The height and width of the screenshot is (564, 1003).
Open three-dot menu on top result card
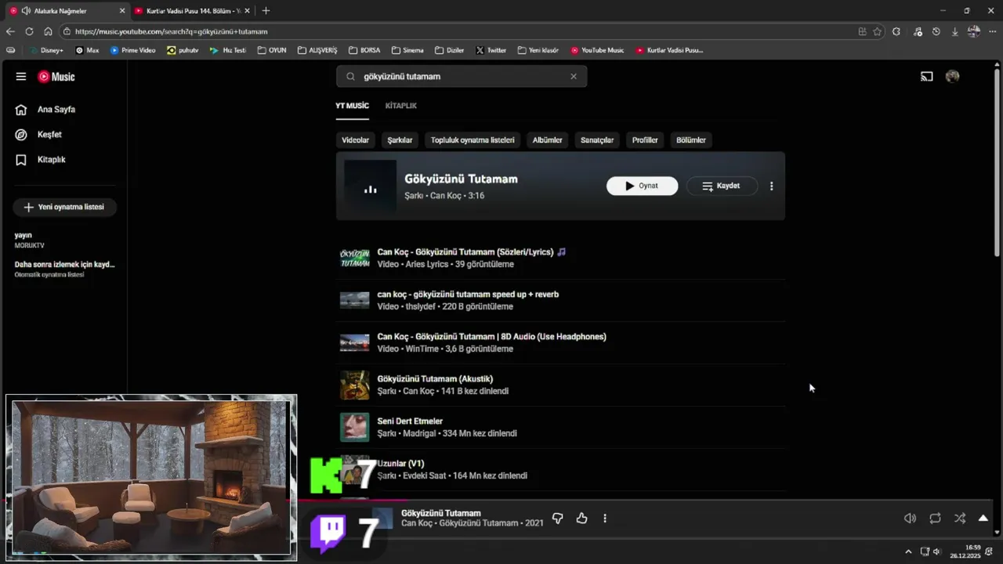click(x=772, y=186)
